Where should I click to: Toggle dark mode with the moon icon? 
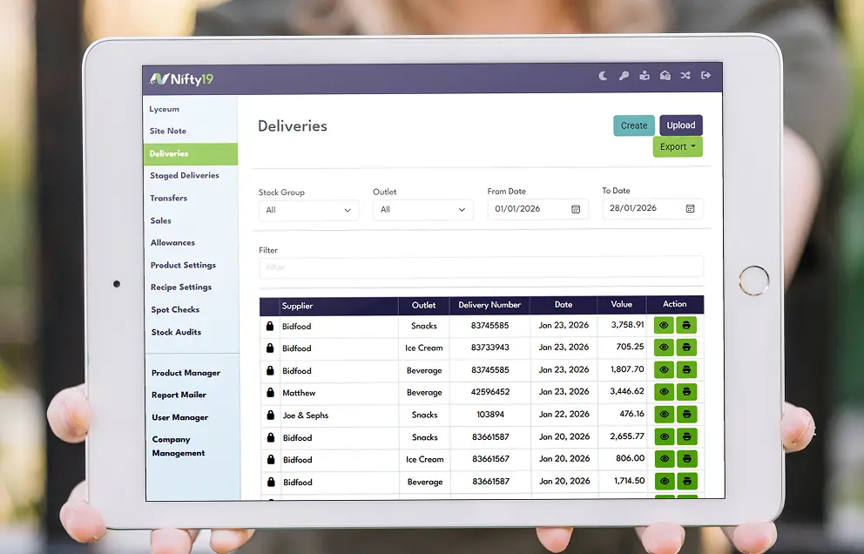tap(603, 77)
